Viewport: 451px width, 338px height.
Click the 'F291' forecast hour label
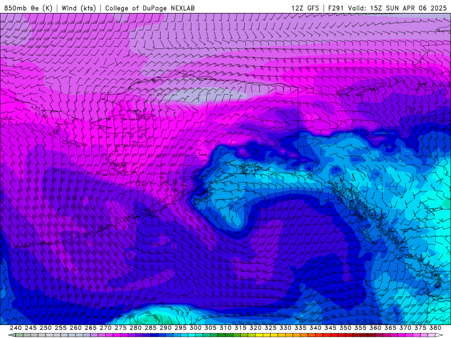[336, 8]
